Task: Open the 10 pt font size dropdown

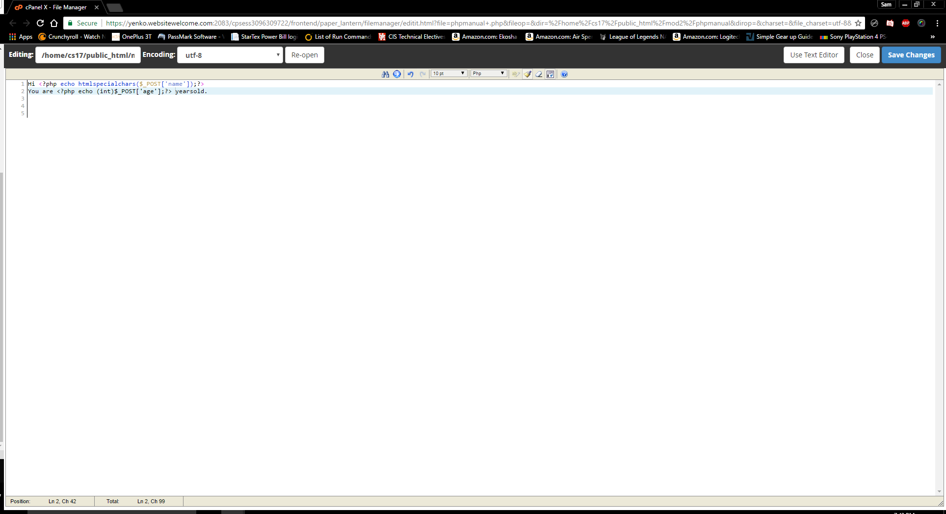Action: [x=449, y=74]
